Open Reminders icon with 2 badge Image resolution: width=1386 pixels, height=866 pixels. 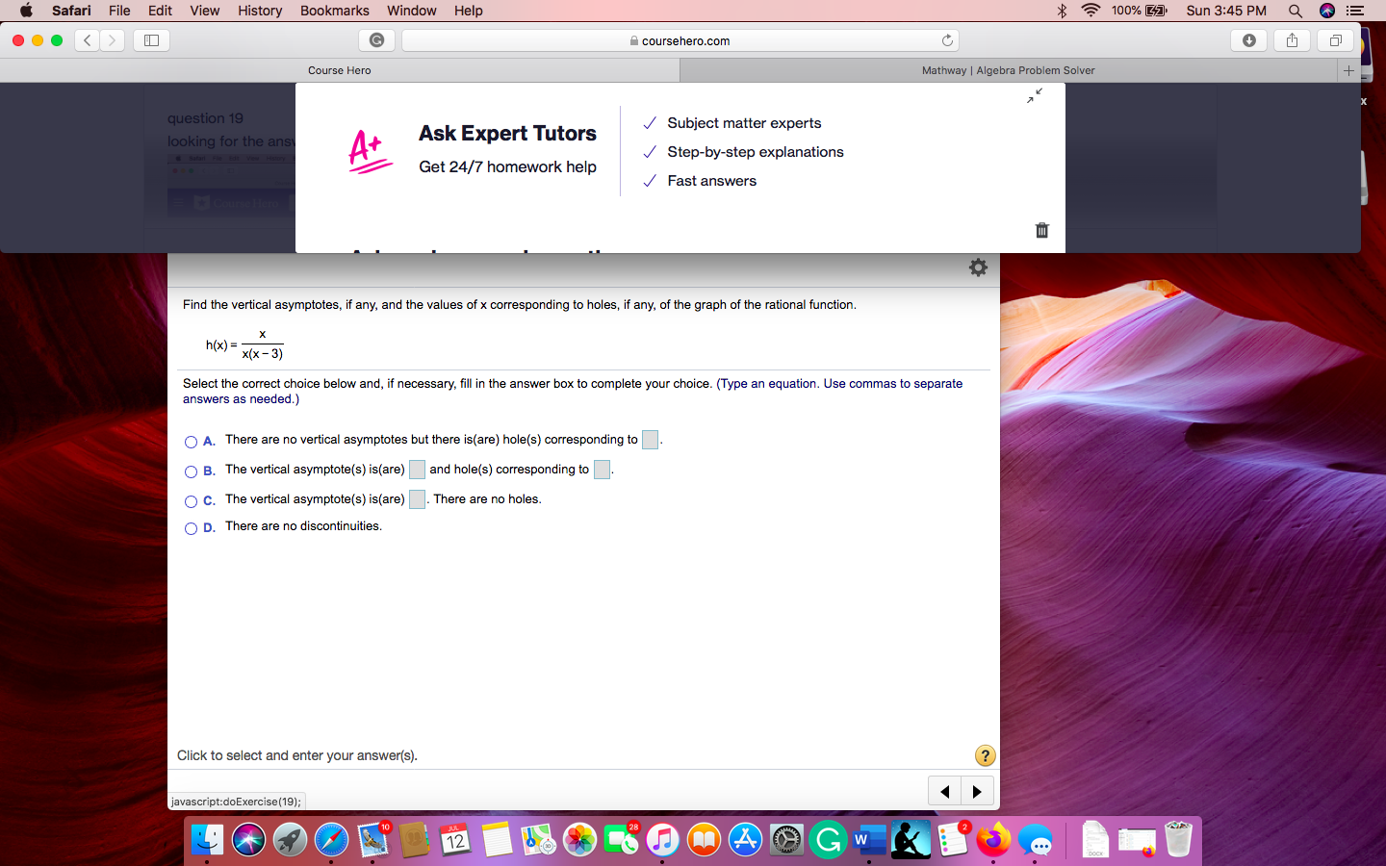point(953,840)
